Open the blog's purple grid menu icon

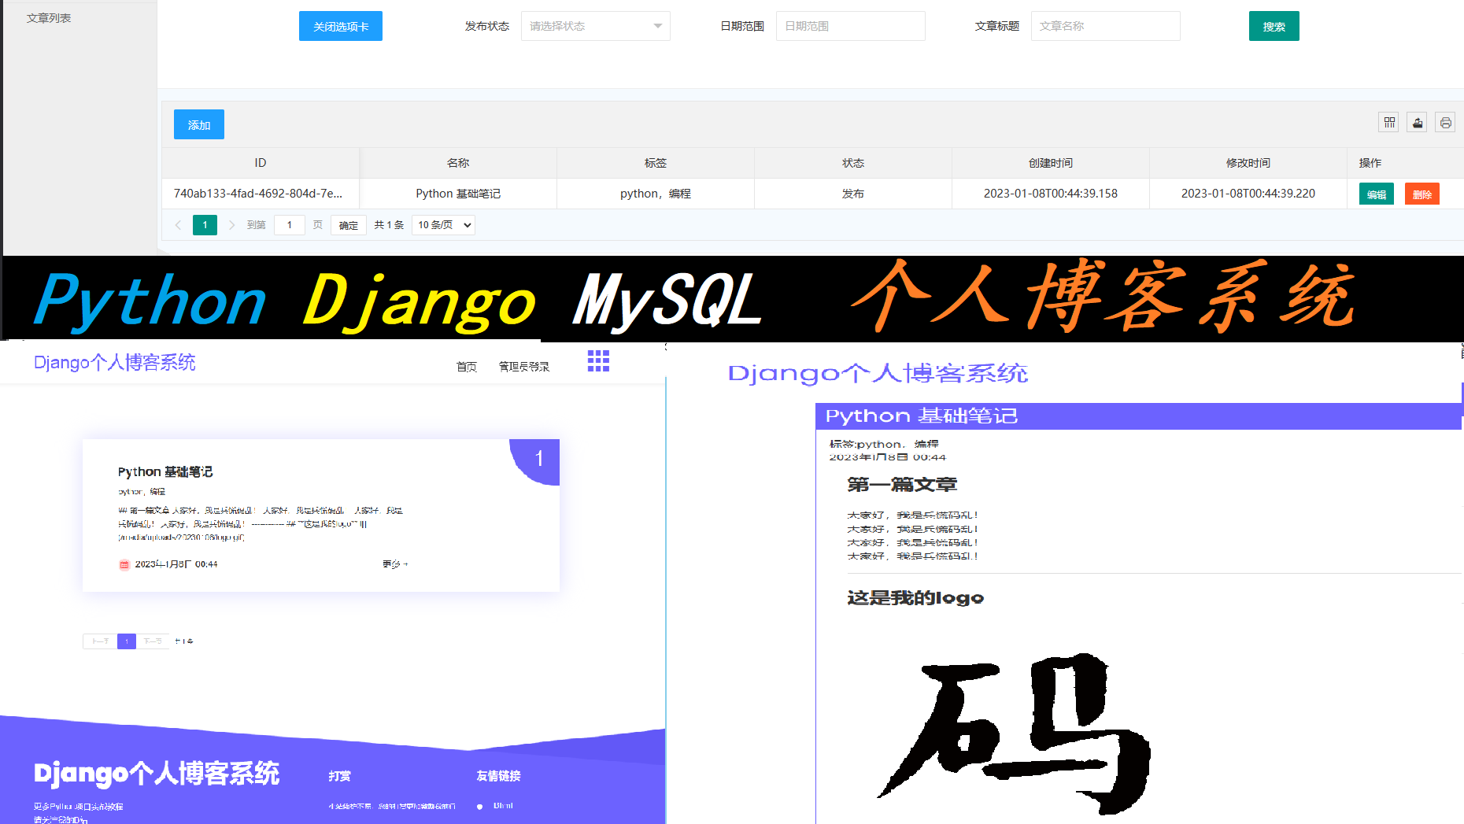point(598,360)
